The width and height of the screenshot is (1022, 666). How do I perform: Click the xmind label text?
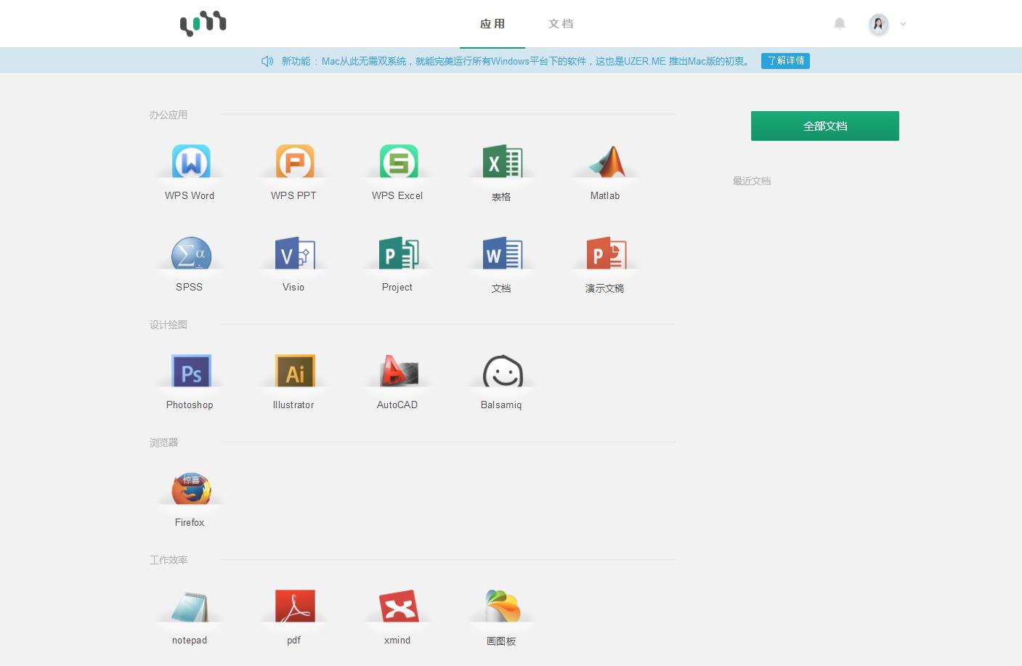(397, 640)
